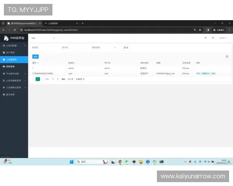Screen dimensions: 233x186
Task: Open the table column settings icon
Action: click(227, 57)
